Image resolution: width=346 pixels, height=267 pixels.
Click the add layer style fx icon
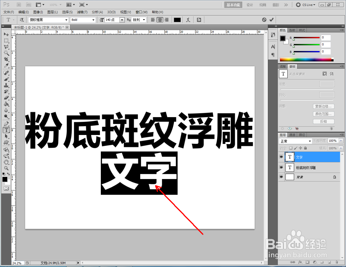click(300, 262)
